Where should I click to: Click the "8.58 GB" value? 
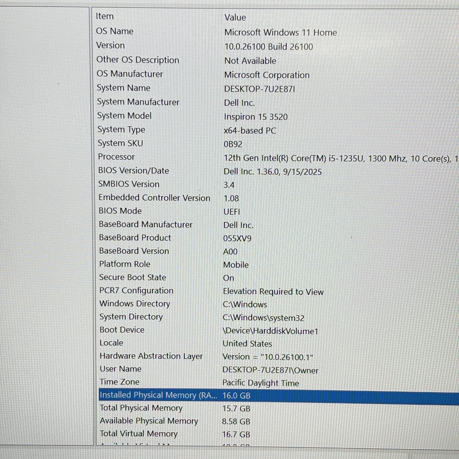(236, 421)
